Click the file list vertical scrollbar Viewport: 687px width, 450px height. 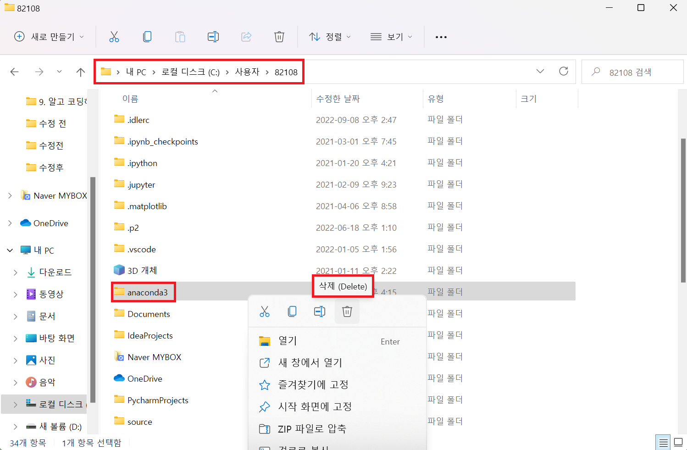coord(683,210)
